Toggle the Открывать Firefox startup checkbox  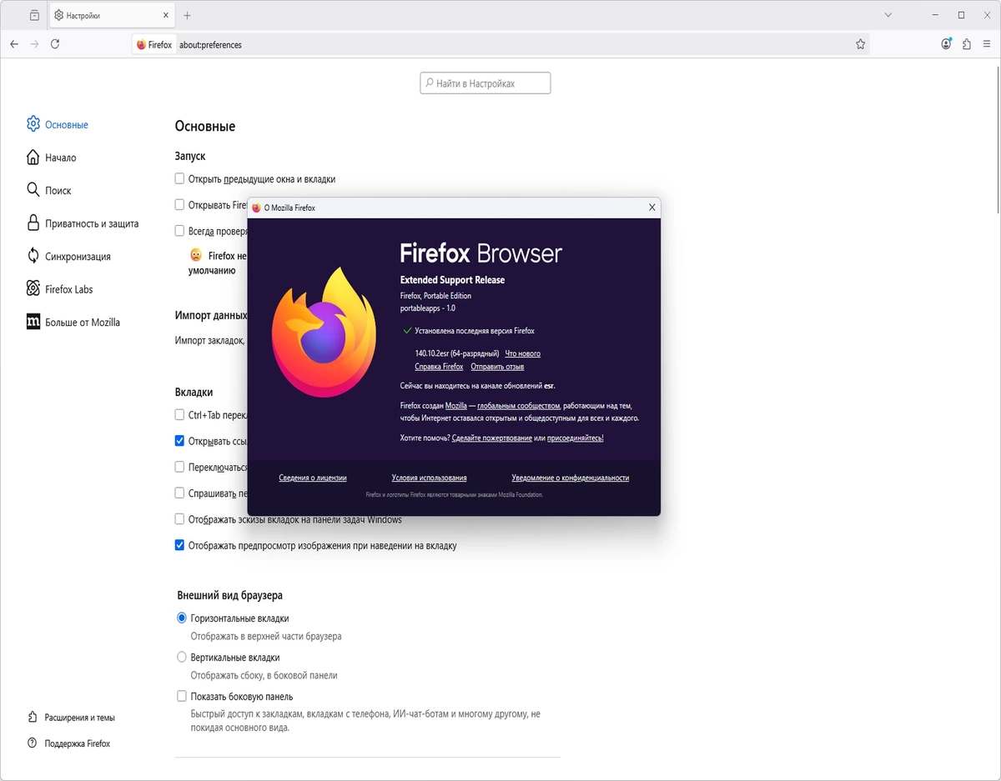179,204
